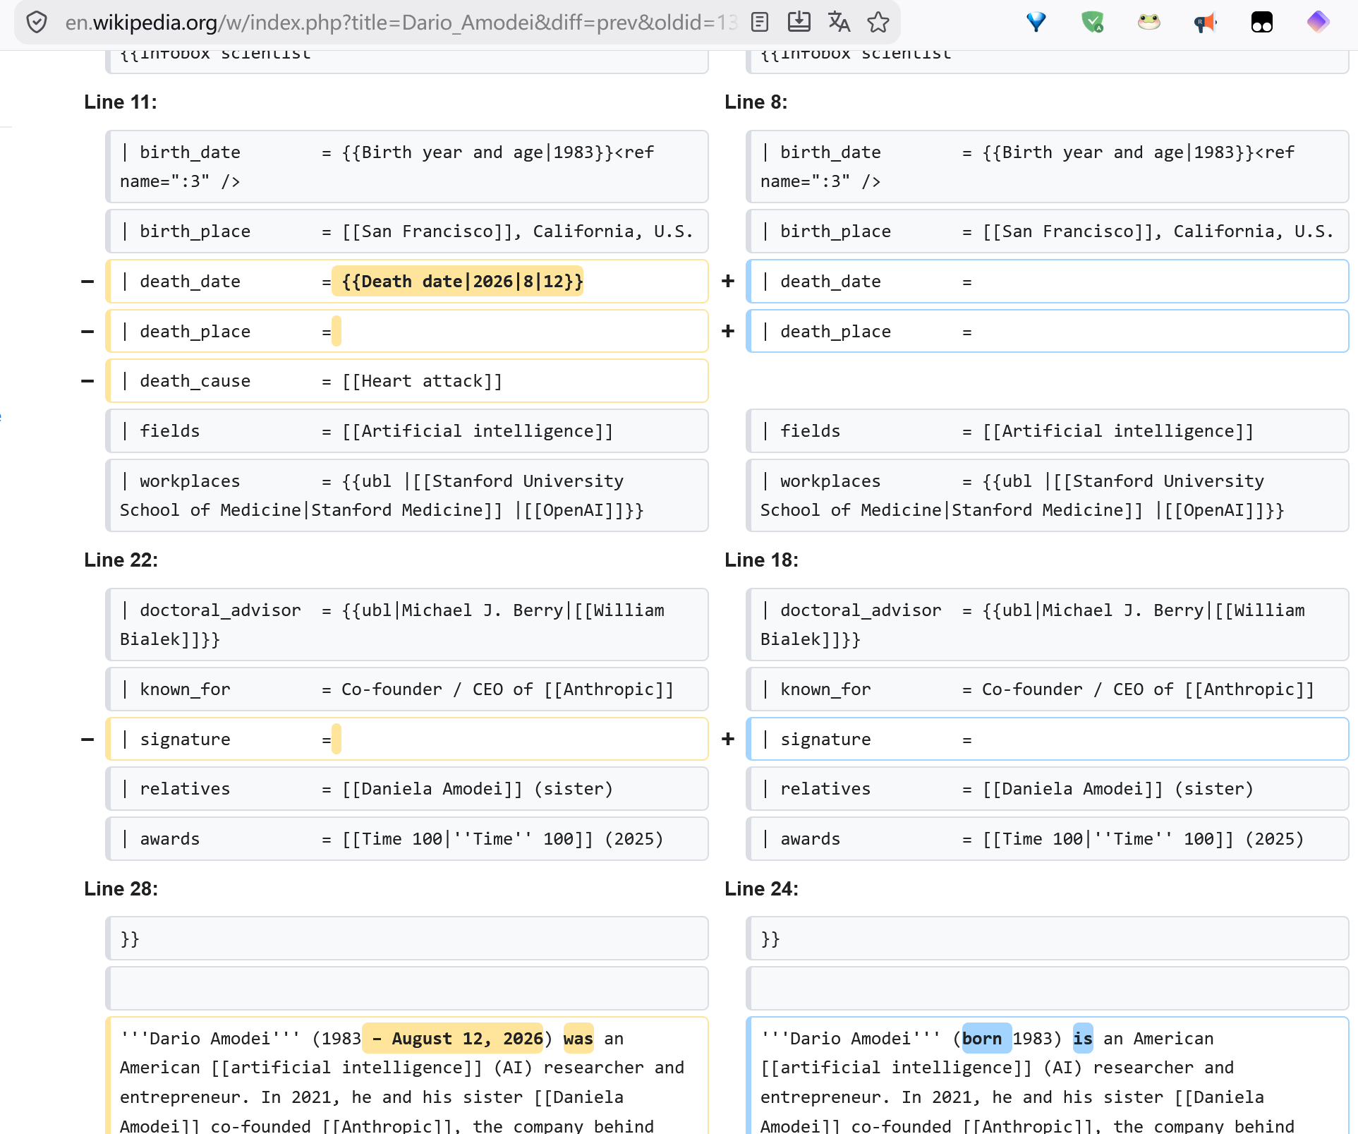The image size is (1358, 1134).
Task: Click left column workplaces Stanford University line
Action: click(407, 495)
